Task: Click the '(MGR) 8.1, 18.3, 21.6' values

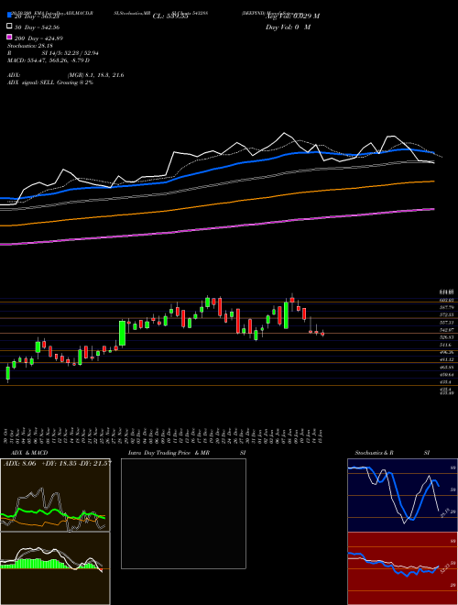Action: [x=95, y=75]
